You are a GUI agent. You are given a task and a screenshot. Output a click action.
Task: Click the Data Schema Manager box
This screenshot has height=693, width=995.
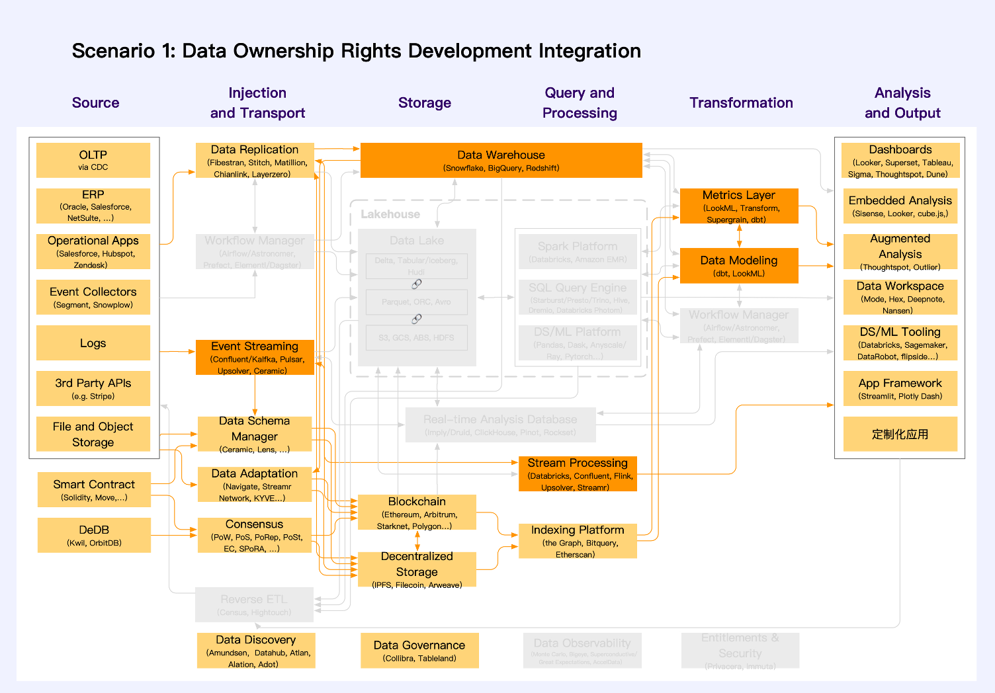(x=255, y=434)
